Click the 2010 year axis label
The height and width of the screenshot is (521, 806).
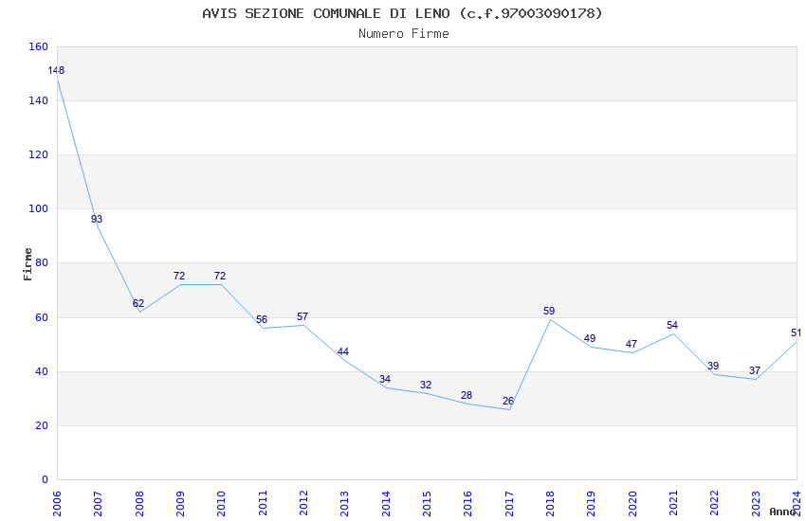coord(222,504)
